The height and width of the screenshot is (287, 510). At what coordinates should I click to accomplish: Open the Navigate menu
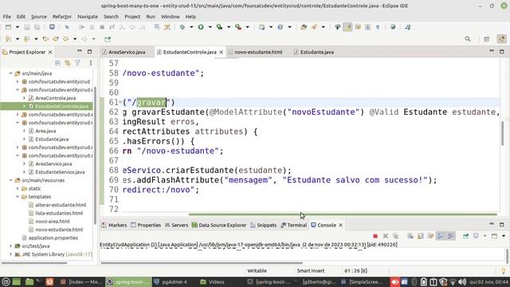coord(88,17)
